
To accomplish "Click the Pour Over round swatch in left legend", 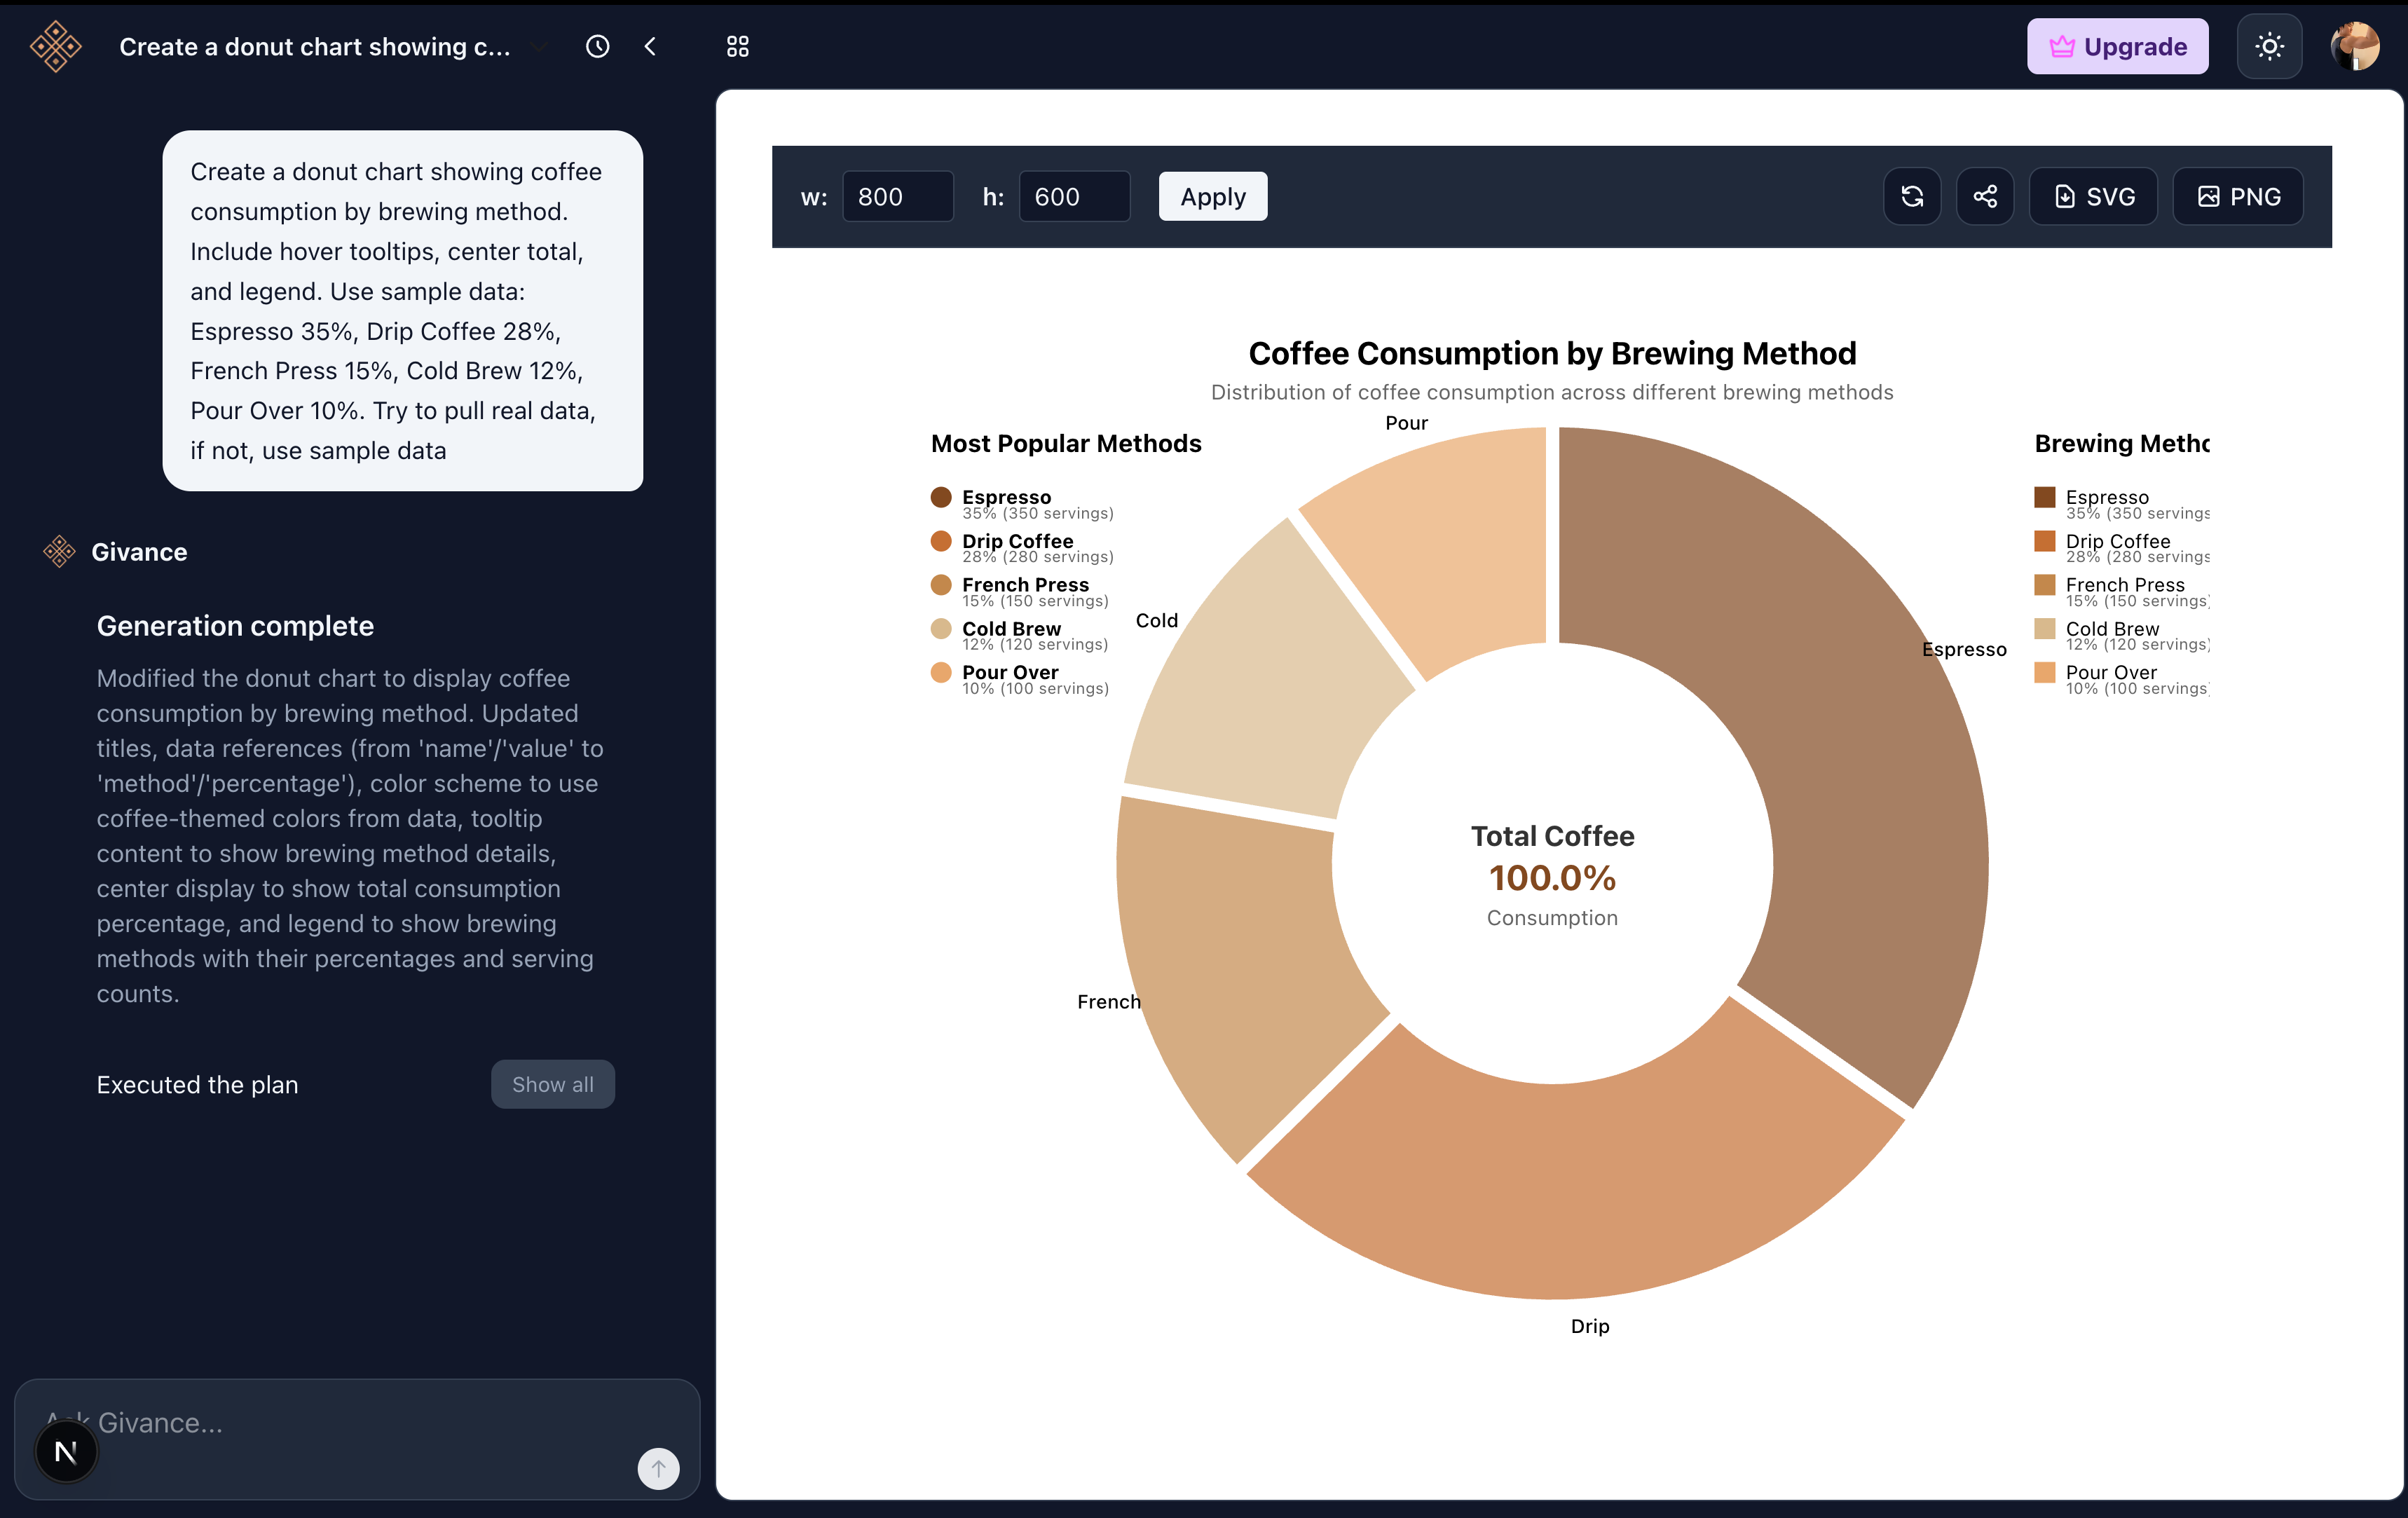I will [x=941, y=672].
